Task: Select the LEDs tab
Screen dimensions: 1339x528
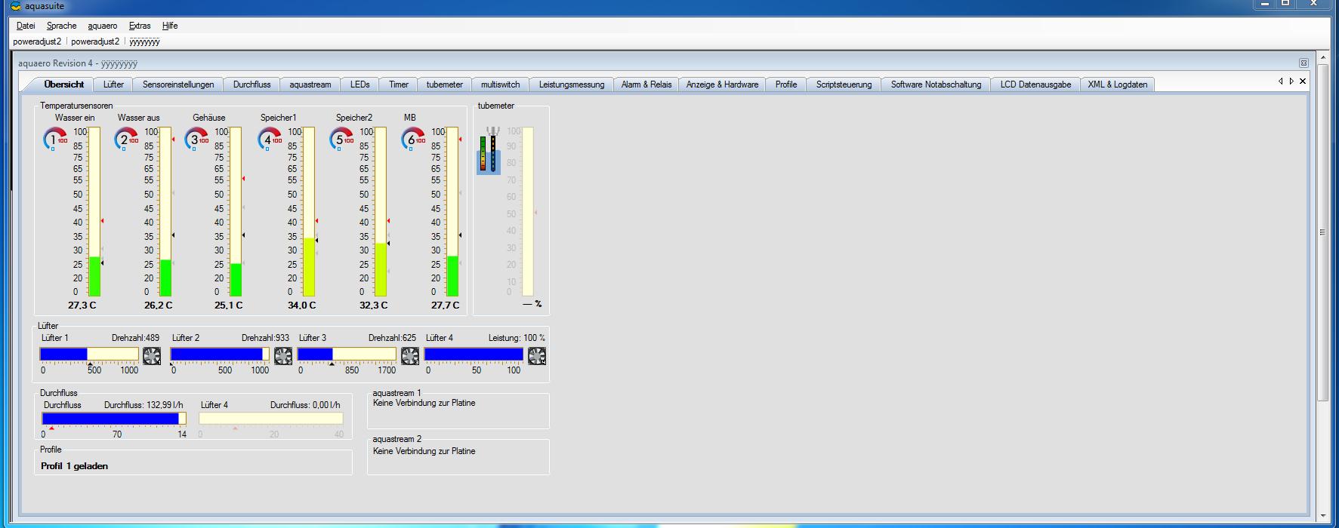Action: [x=360, y=84]
